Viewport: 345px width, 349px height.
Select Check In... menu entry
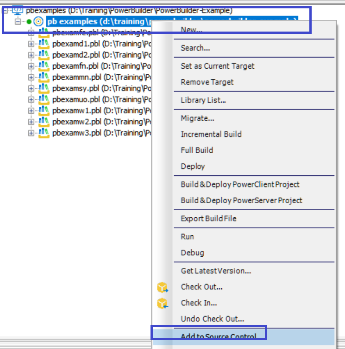click(x=199, y=303)
